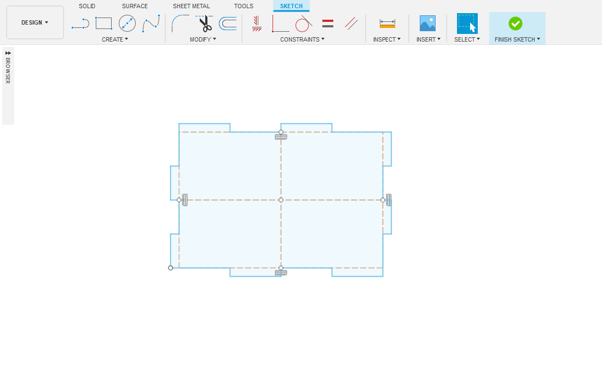Image resolution: width=602 pixels, height=383 pixels.
Task: Apply the Equal constraint
Action: pos(328,24)
